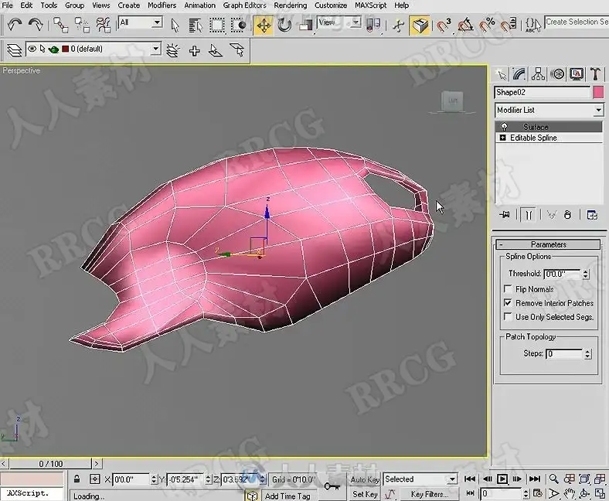This screenshot has width=609, height=501.
Task: Click the Set Key button
Action: [365, 494]
